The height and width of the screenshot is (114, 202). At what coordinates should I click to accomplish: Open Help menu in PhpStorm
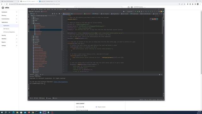coord(65,9)
